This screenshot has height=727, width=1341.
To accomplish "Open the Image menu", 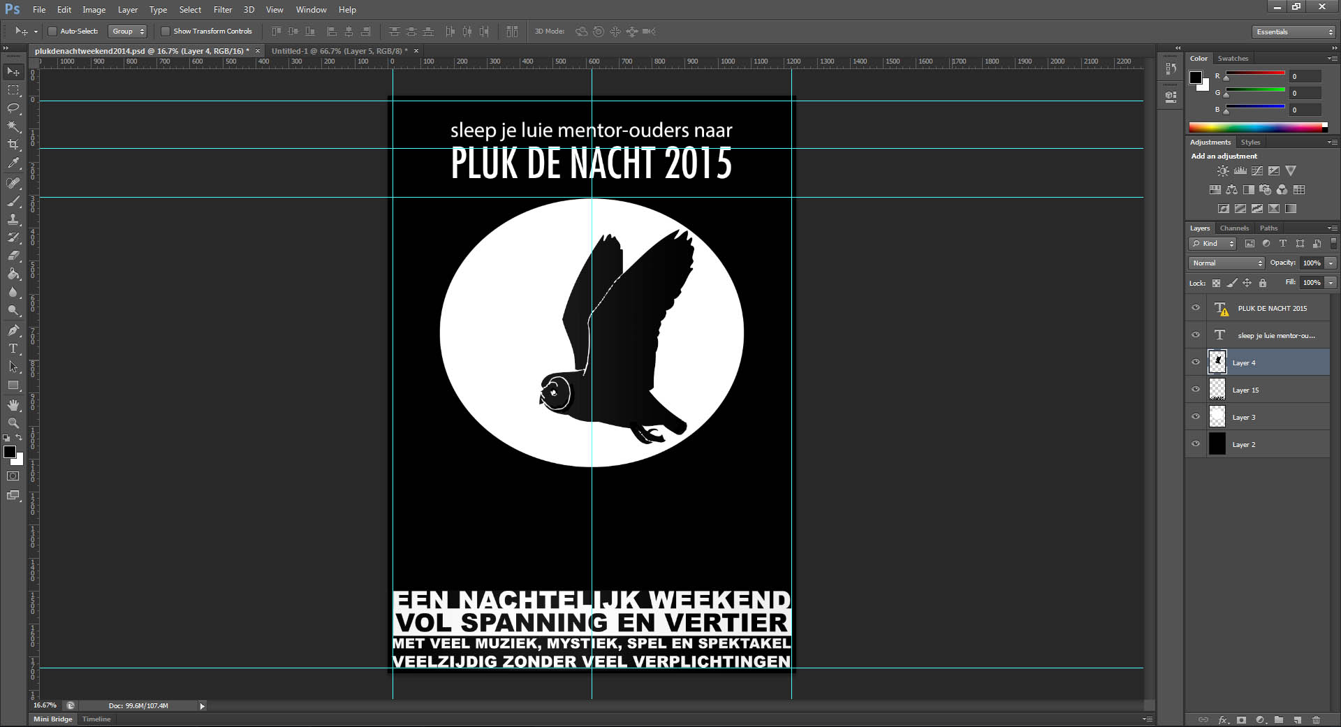I will (94, 10).
